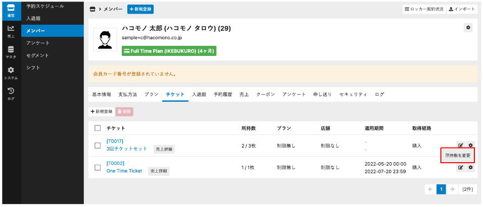This screenshot has height=207, width=483.
Task: Open gear dropdown for One Time Ticket row
Action: pyautogui.click(x=470, y=167)
